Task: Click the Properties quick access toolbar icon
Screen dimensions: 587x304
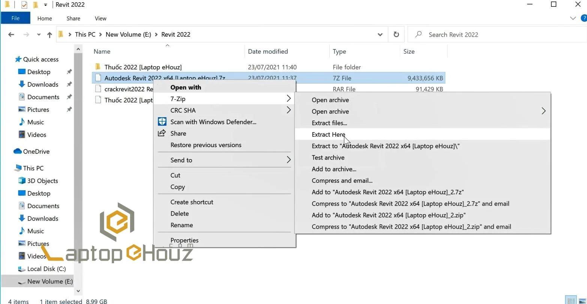Action: (x=24, y=5)
